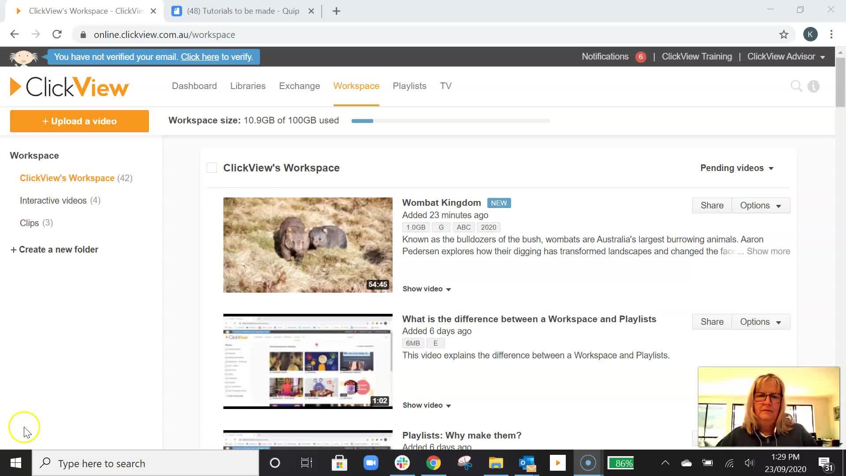Click the mascot avatar icon
The image size is (846, 476).
point(23,57)
